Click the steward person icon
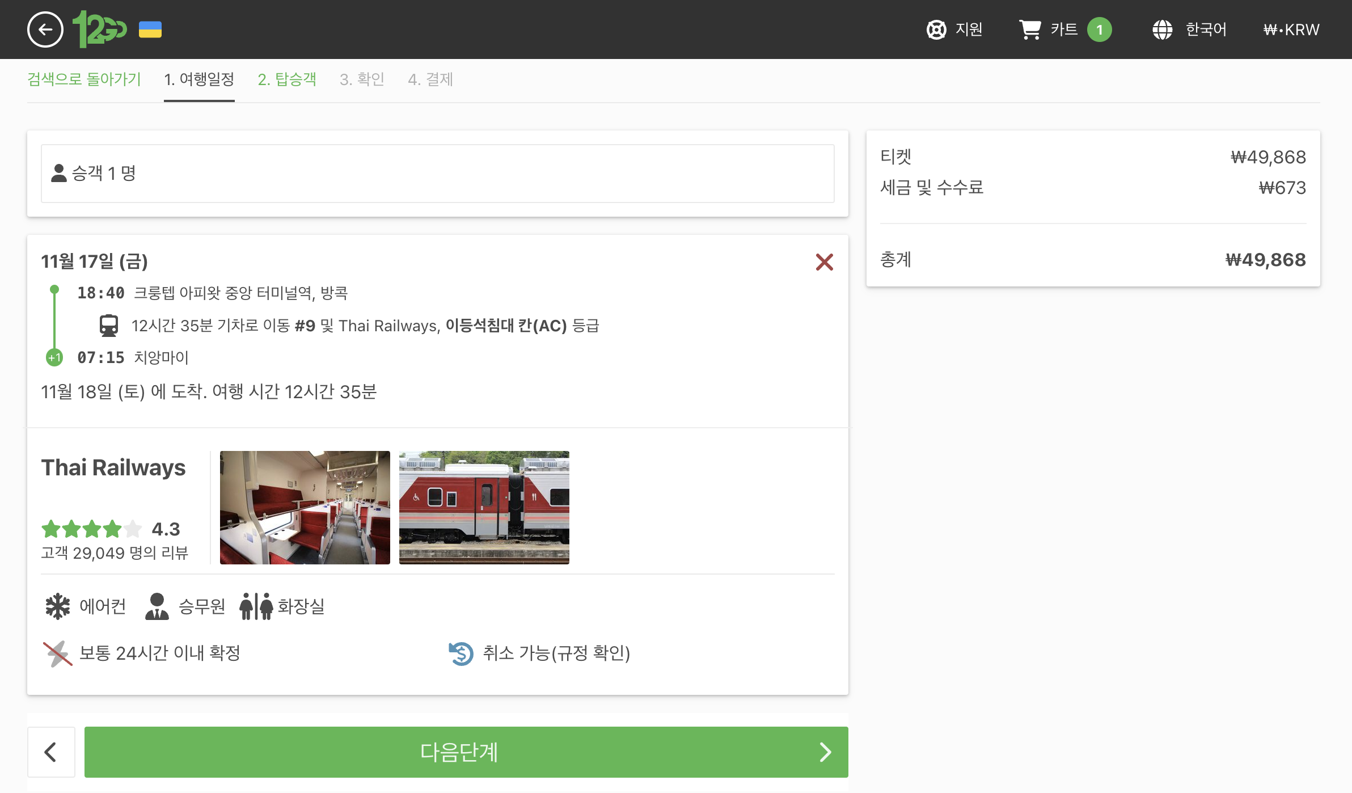The height and width of the screenshot is (793, 1352). [157, 606]
